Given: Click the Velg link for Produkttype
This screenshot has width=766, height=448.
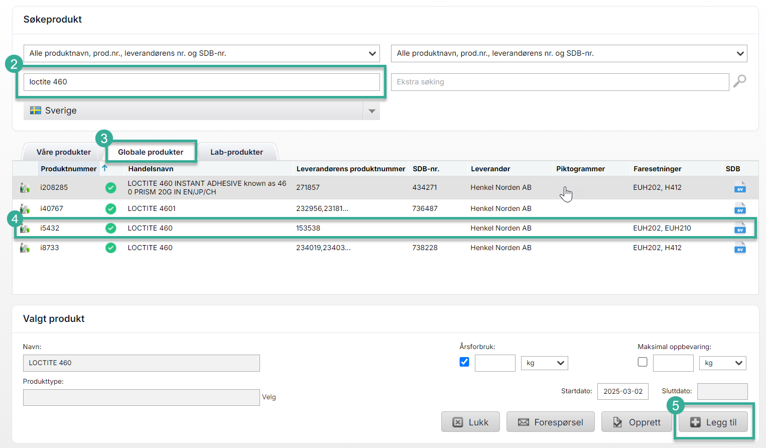Looking at the screenshot, I should (x=269, y=397).
